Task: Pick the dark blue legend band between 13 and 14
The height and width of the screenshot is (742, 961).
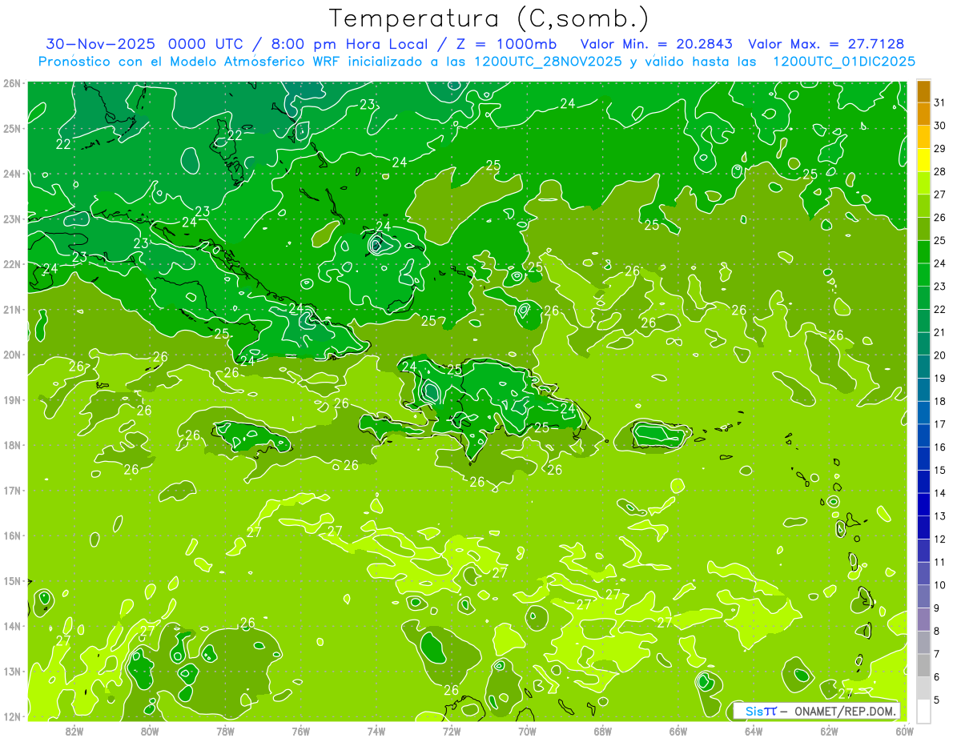Action: pyautogui.click(x=923, y=504)
